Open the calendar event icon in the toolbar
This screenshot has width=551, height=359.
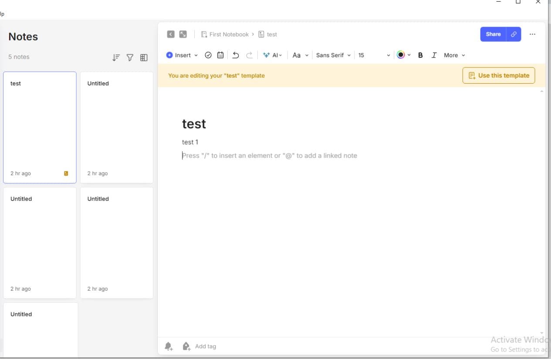coord(220,55)
